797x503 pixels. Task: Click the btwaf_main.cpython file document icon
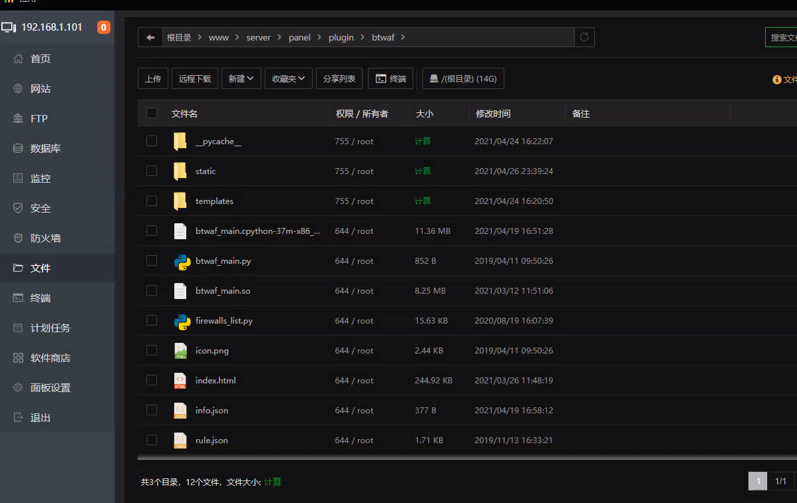pos(180,231)
